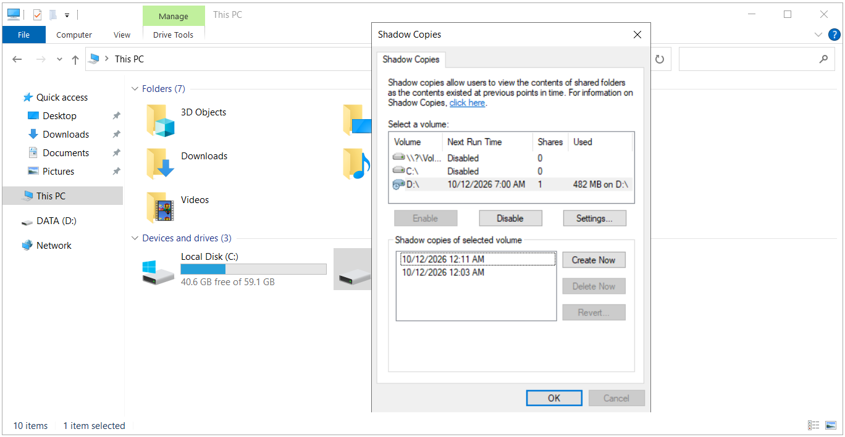Image resolution: width=845 pixels, height=437 pixels.
Task: Click the This PC icon in the title bar
Action: tap(14, 15)
